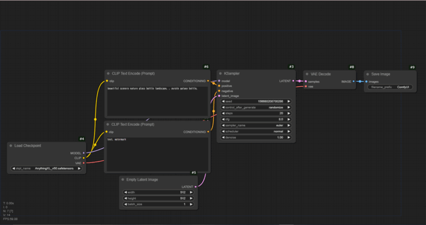Decrease the width value with left arrow
The height and width of the screenshot is (225, 426).
(124, 192)
